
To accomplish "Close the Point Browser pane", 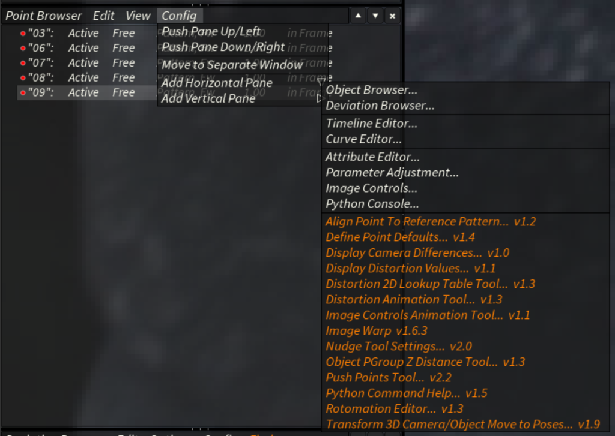I will pyautogui.click(x=392, y=16).
